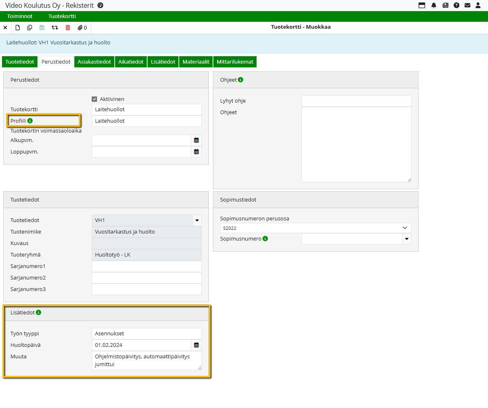Screen dimensions: 488x408
Task: Click the new document icon in toolbar
Action: [18, 28]
